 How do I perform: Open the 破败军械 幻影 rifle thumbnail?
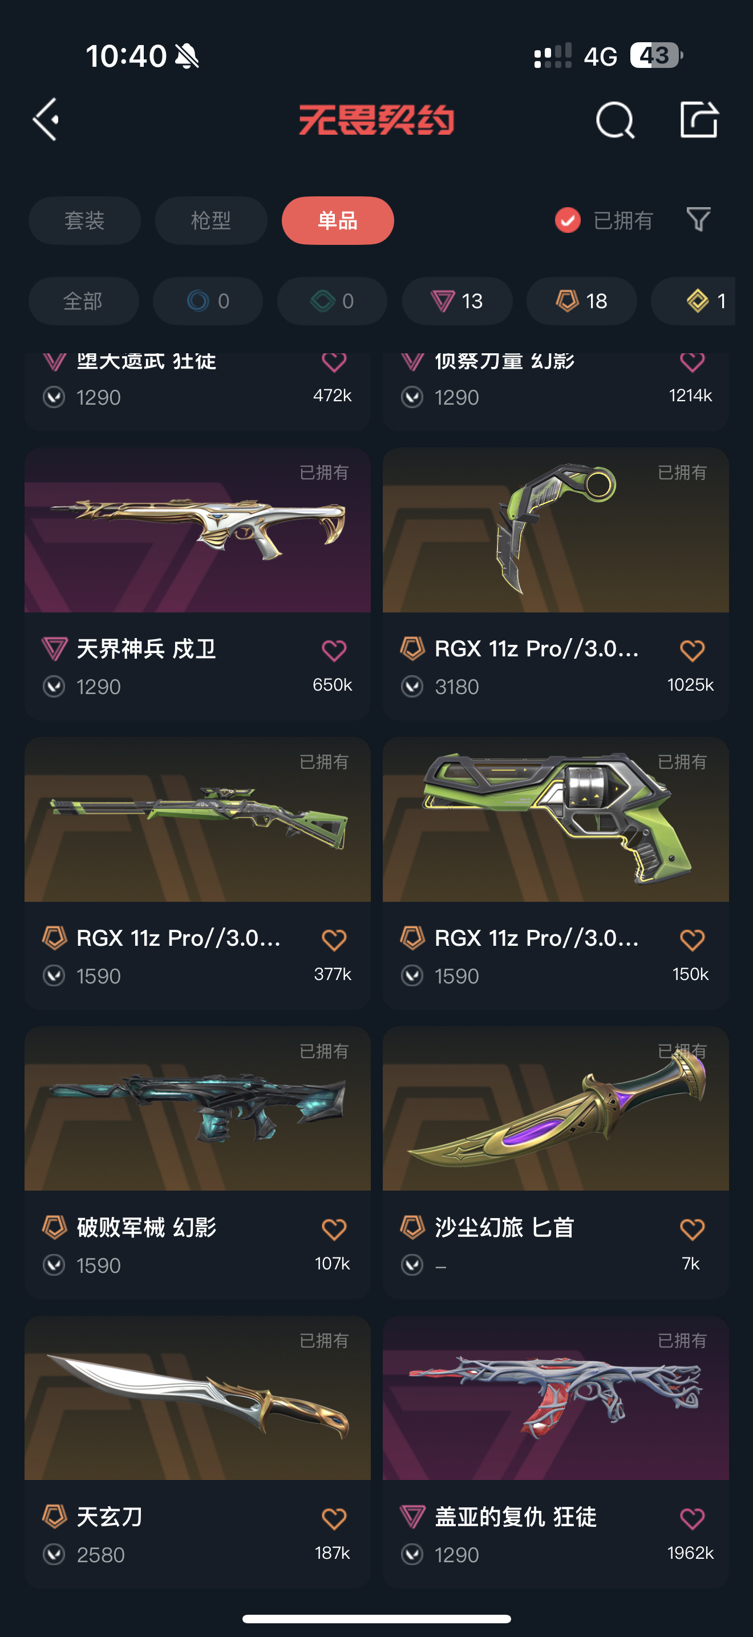tap(197, 1108)
